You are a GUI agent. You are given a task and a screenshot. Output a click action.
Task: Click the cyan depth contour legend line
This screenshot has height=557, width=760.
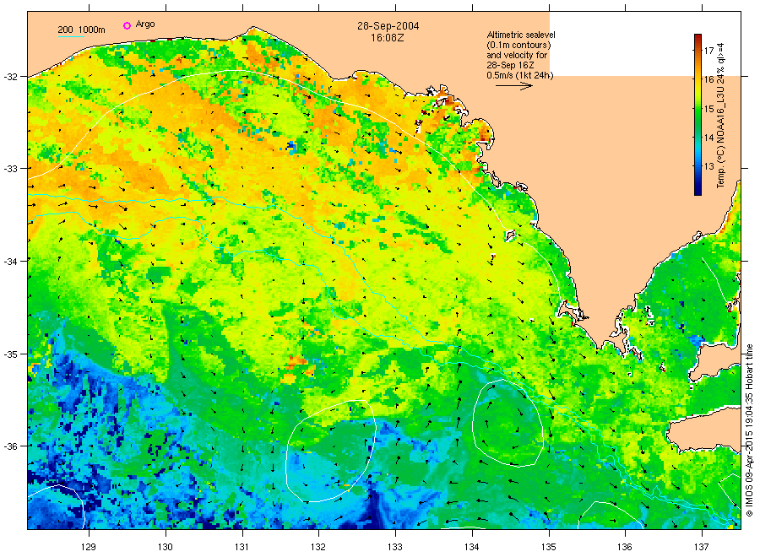71,36
